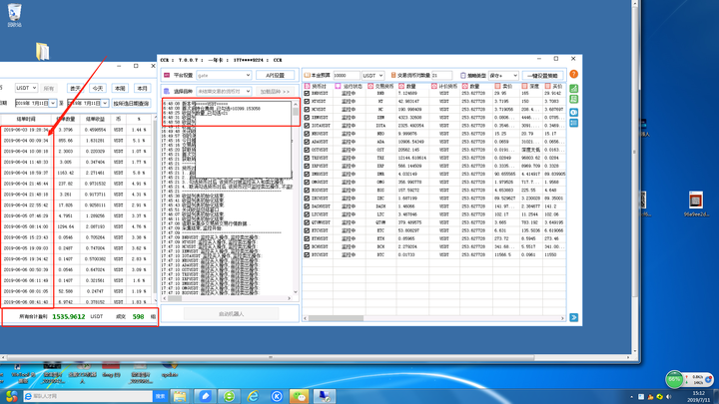Open USDT dropdown in the earnings window
The height and width of the screenshot is (404, 719).
tap(26, 88)
